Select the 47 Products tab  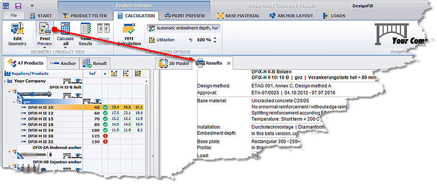(x=25, y=63)
